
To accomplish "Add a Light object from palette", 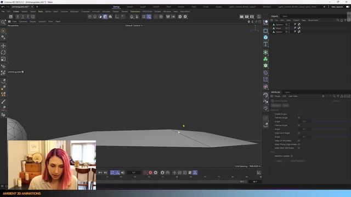I will (265, 108).
